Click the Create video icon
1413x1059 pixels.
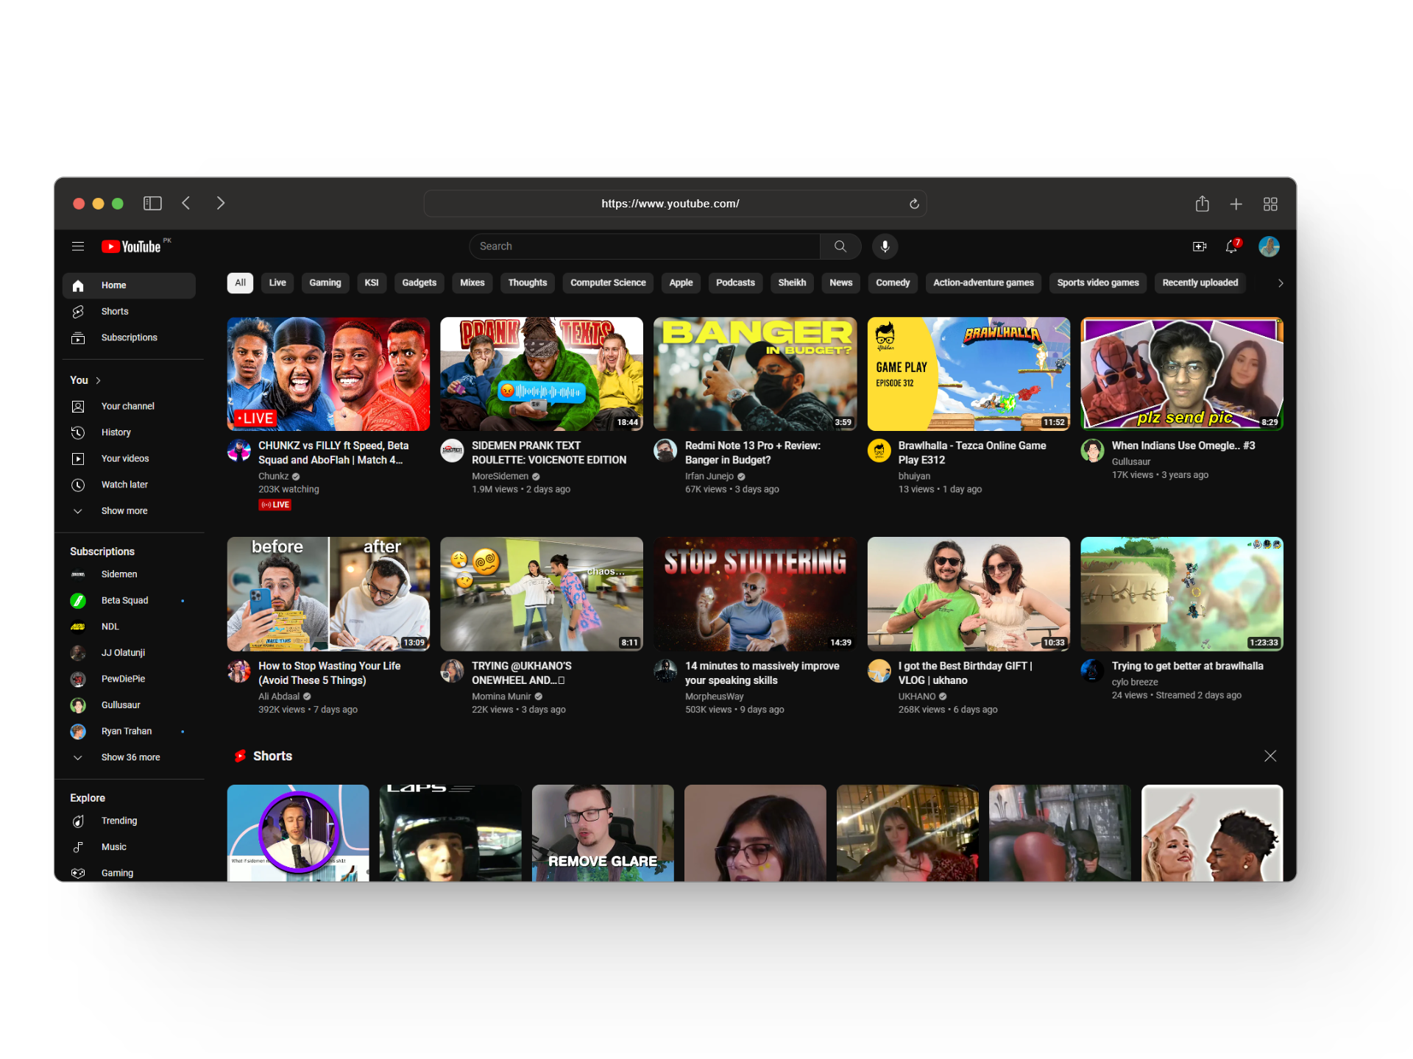click(x=1199, y=246)
